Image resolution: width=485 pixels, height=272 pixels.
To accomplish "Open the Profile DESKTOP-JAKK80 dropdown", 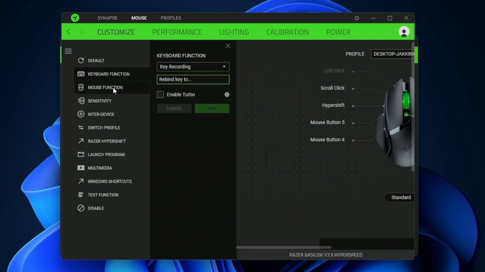I will point(393,54).
